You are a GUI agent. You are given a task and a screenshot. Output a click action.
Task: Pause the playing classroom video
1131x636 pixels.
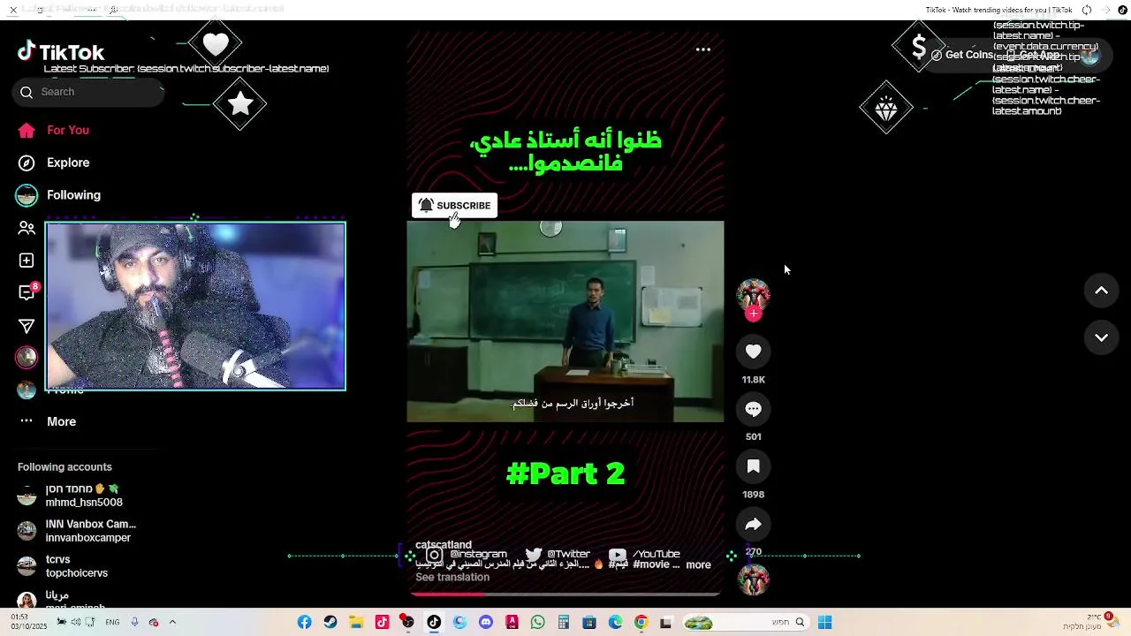click(x=565, y=322)
